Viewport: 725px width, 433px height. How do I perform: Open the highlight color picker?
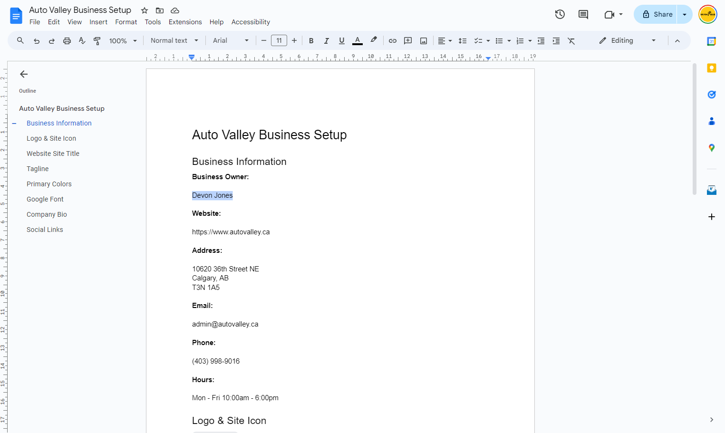tap(374, 41)
